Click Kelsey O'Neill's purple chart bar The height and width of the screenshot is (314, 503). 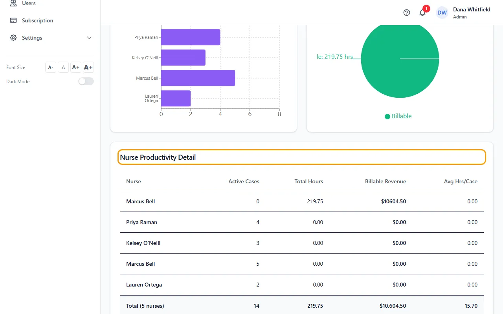click(183, 58)
